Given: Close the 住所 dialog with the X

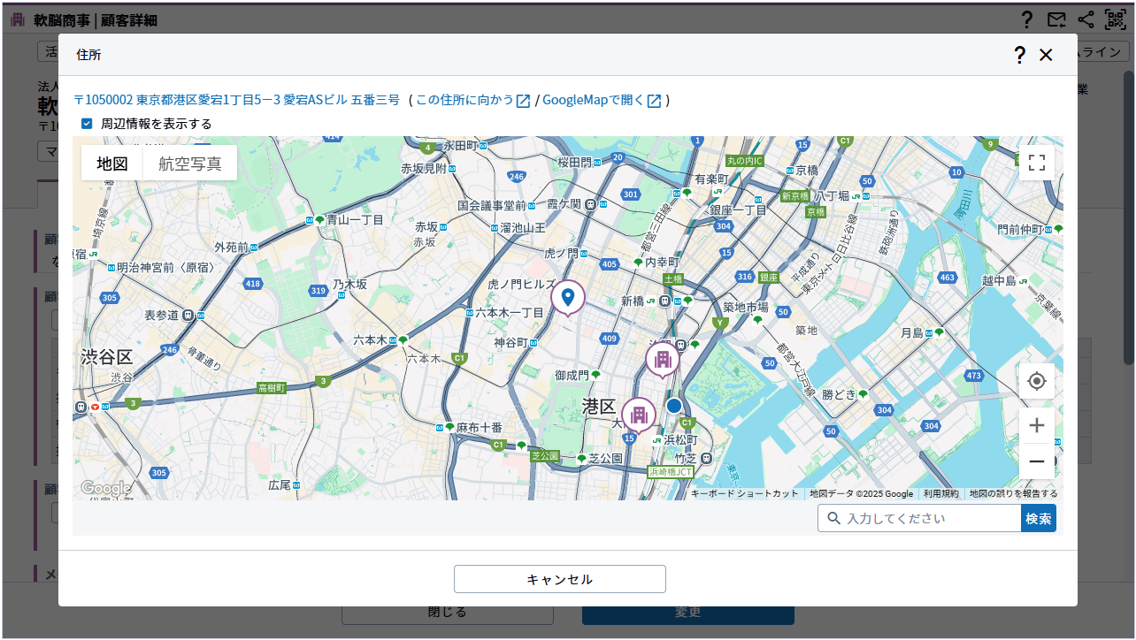Looking at the screenshot, I should click(x=1046, y=55).
